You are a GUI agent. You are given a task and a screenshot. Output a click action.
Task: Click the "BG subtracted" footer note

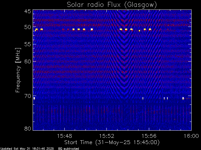[x=68, y=149]
